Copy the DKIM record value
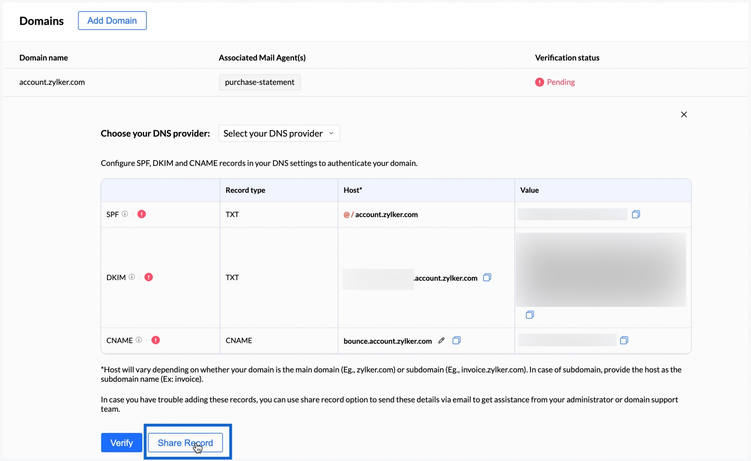 529,315
